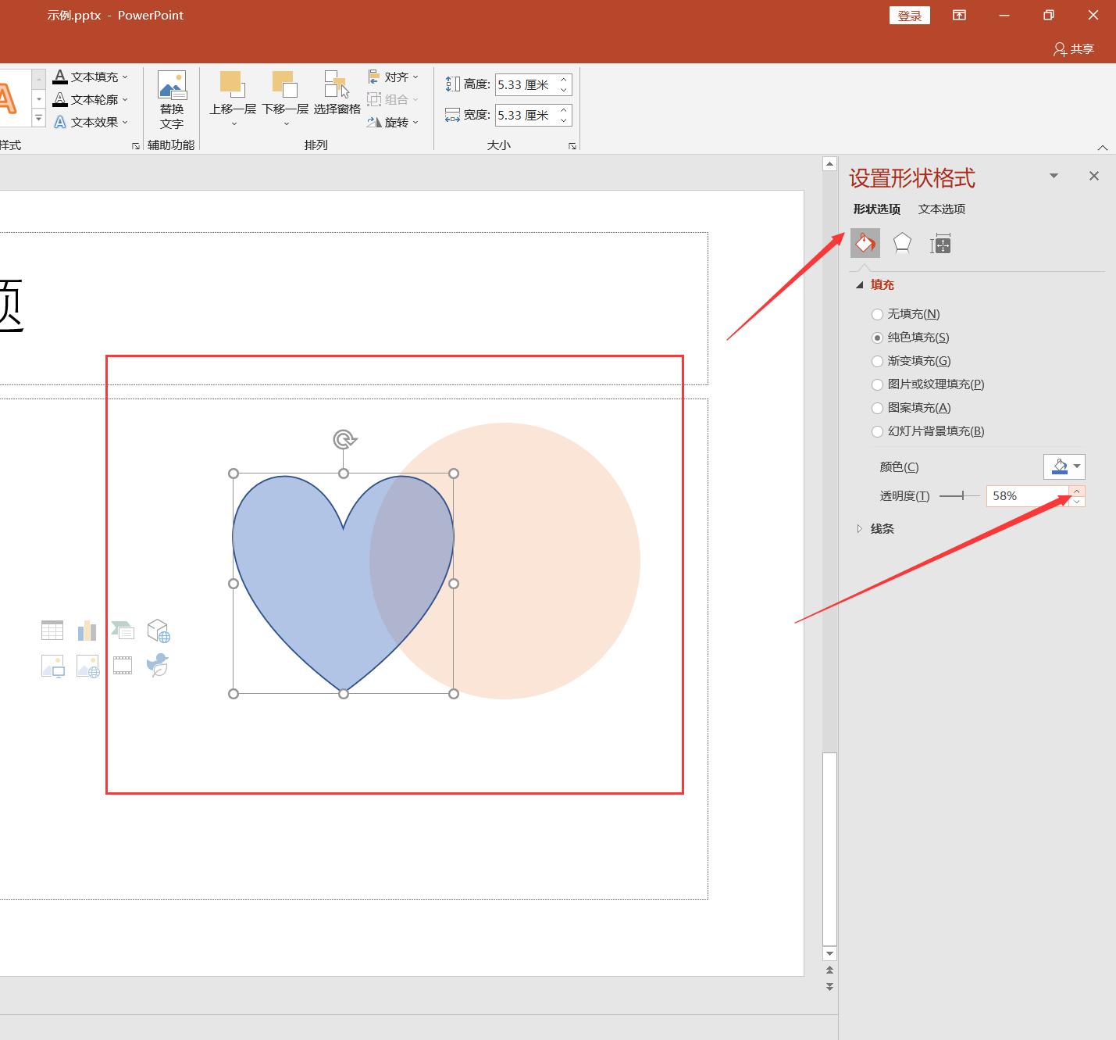Screen dimensions: 1116x1040
Task: Select Pattern fill (图案填充) radio
Action: click(877, 408)
